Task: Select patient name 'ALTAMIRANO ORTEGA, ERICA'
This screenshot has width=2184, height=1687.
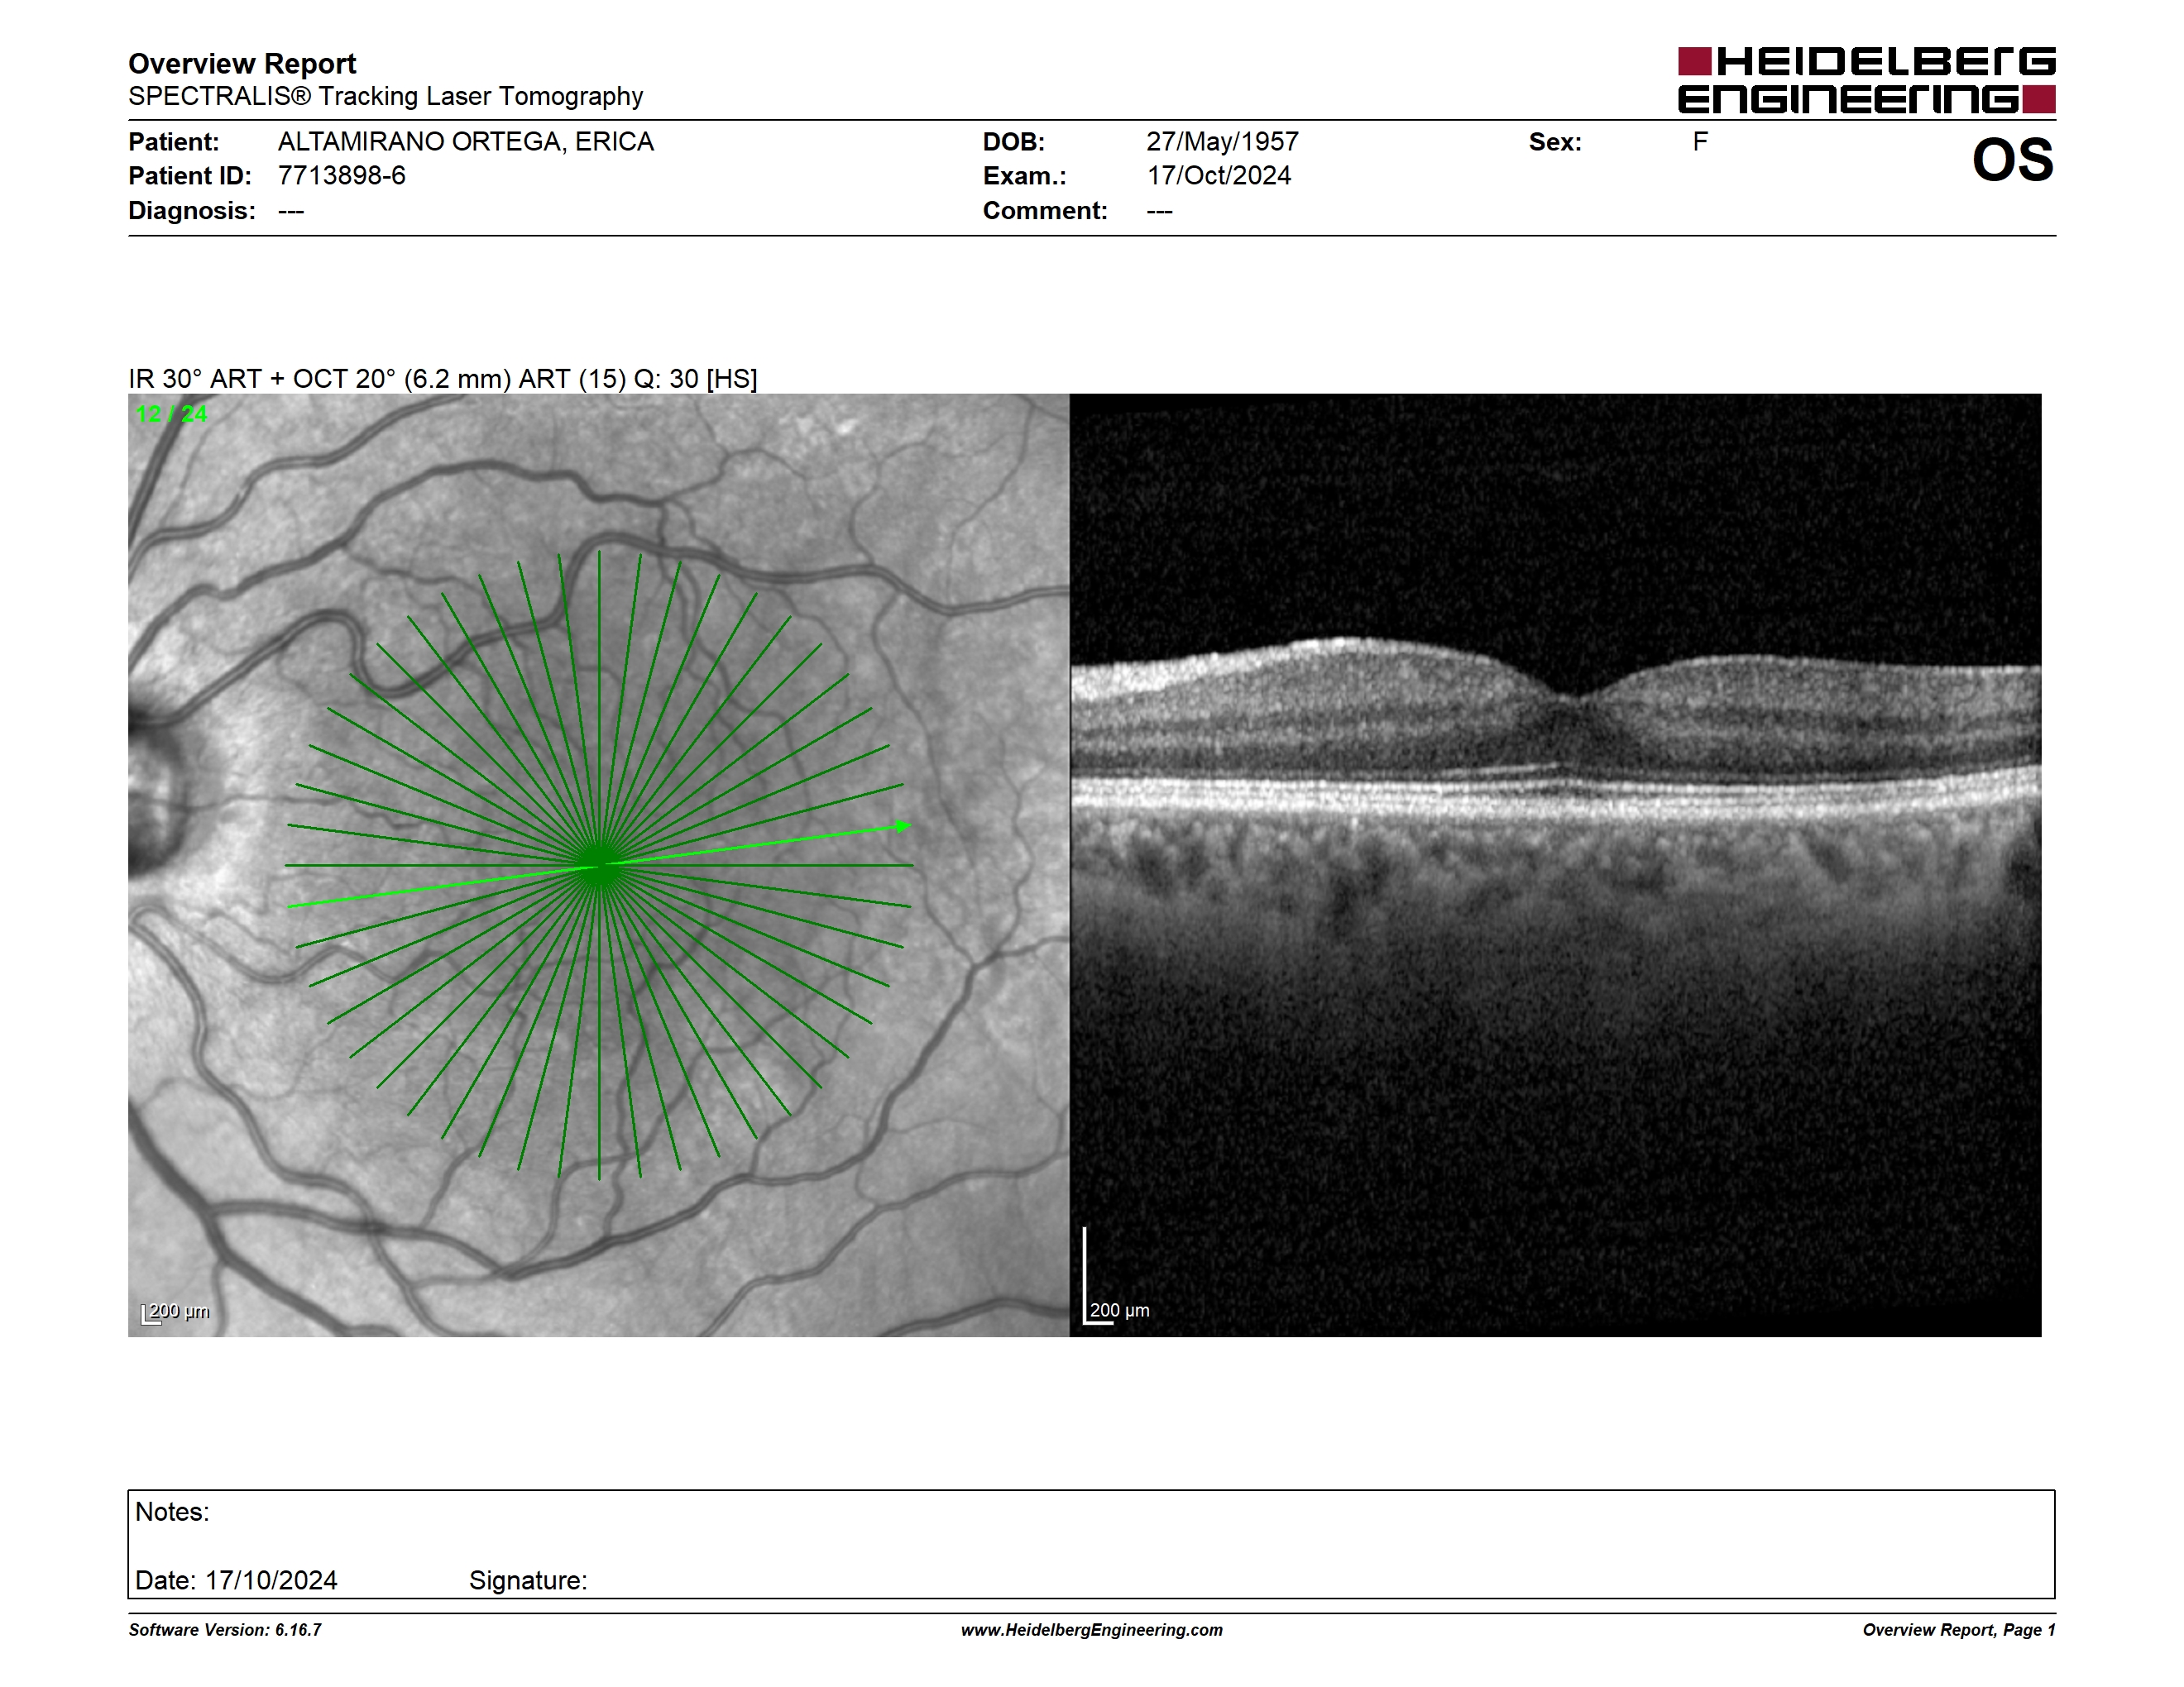Action: pos(466,142)
